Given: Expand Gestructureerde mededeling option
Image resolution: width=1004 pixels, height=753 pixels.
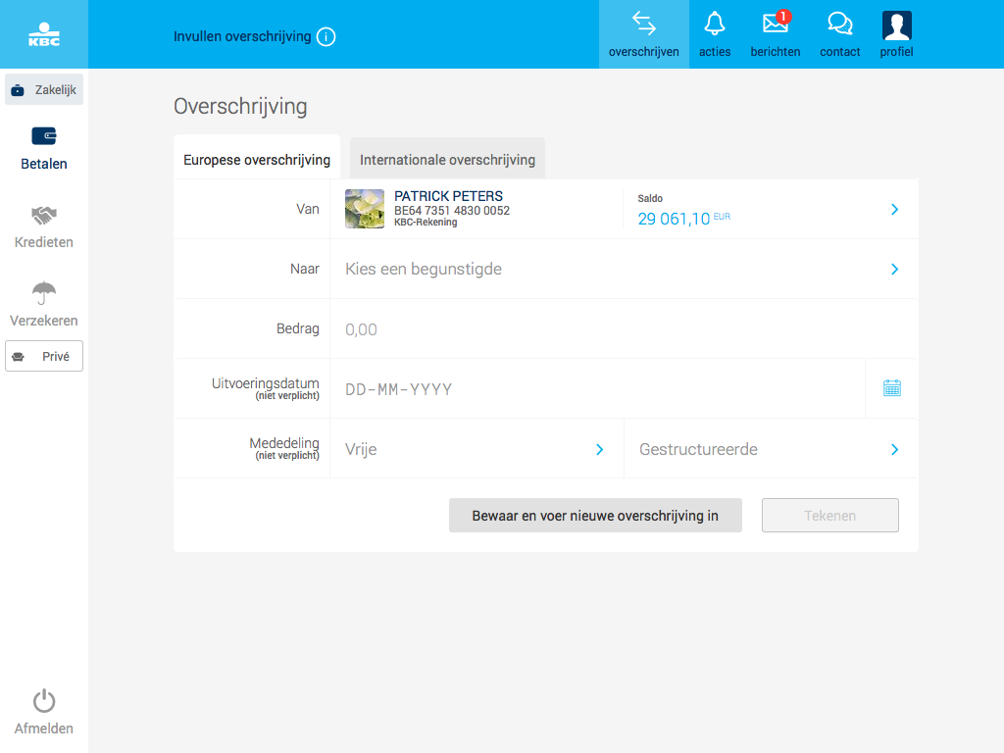Looking at the screenshot, I should pyautogui.click(x=894, y=449).
